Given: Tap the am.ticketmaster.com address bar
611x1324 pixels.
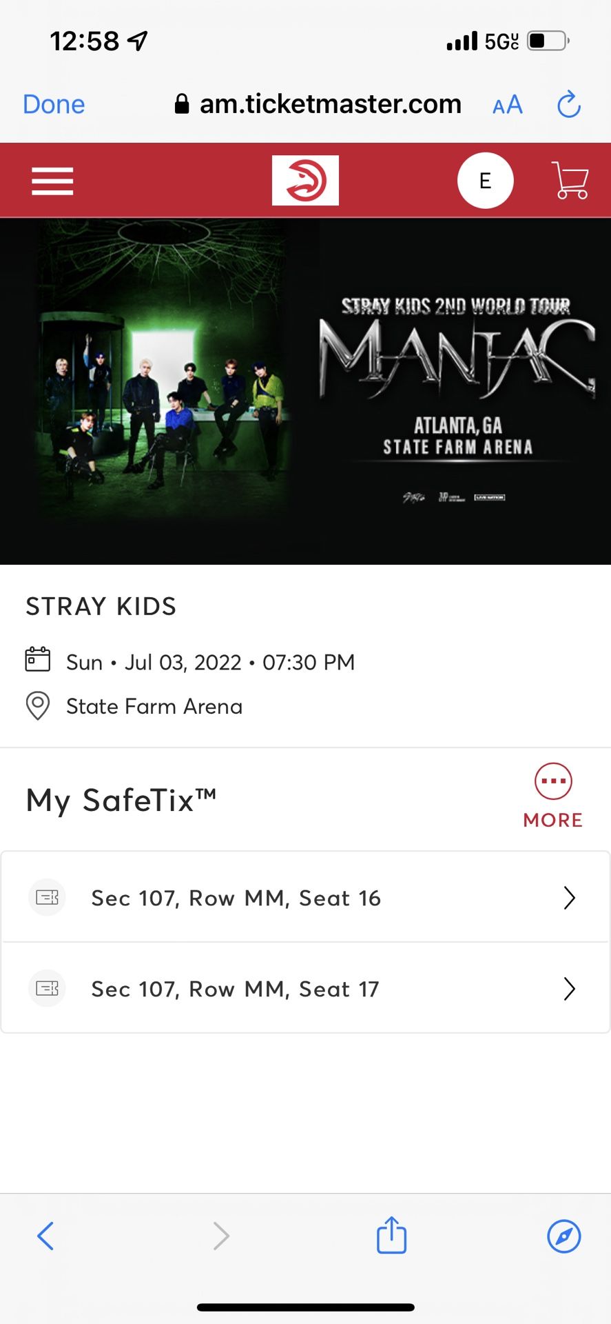Looking at the screenshot, I should point(318,104).
